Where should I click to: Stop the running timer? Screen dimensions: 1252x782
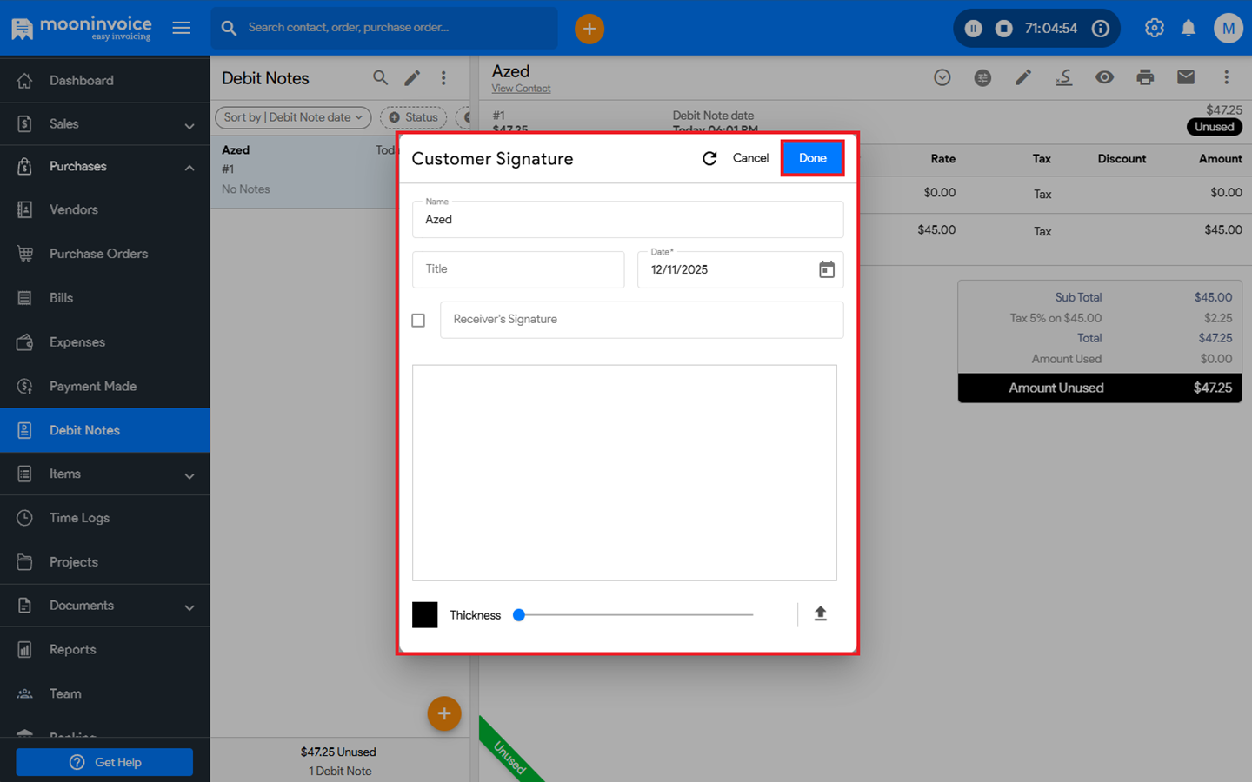click(x=1003, y=29)
